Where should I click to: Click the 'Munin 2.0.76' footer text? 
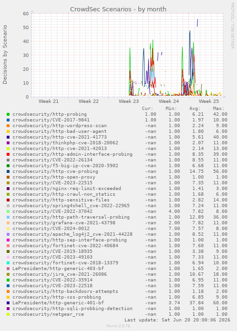click(x=118, y=326)
